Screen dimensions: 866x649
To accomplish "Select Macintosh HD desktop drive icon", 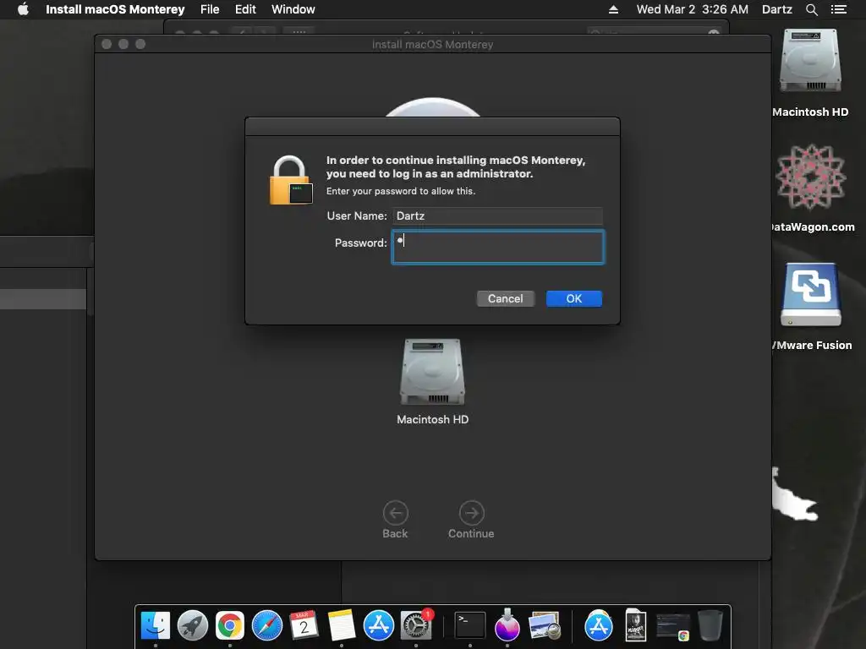I will click(810, 61).
